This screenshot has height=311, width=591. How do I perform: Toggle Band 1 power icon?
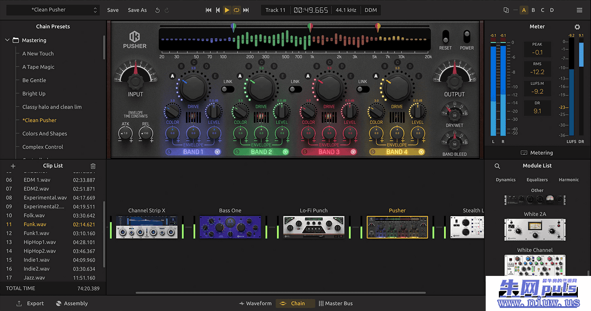click(218, 152)
